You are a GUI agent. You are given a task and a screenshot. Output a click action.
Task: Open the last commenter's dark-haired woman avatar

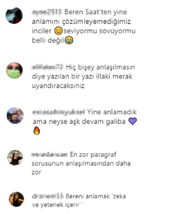coord(16,199)
